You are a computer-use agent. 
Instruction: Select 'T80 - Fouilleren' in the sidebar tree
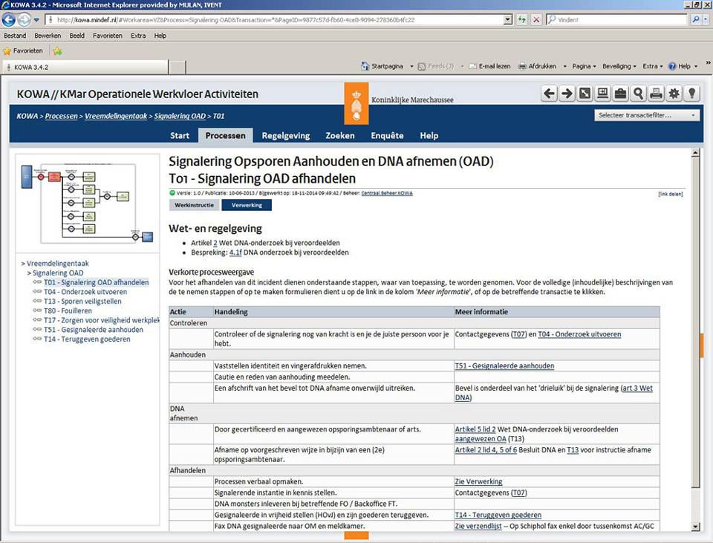coord(68,311)
